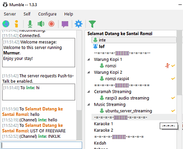Click the Warung Kopi 1 channel name

108,60
